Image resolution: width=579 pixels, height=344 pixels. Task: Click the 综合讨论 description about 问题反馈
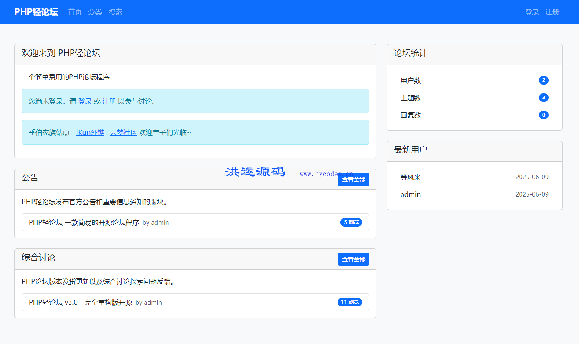coord(98,281)
